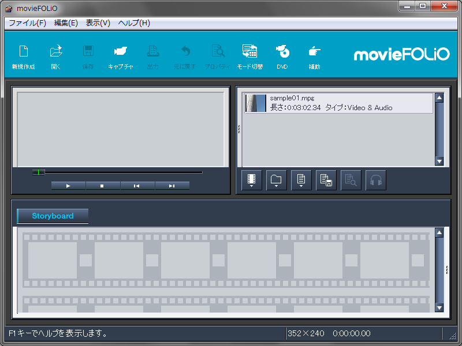Click the movieFOLiO app icon in the title bar
Viewport: 462px width, 346px height.
[9, 8]
